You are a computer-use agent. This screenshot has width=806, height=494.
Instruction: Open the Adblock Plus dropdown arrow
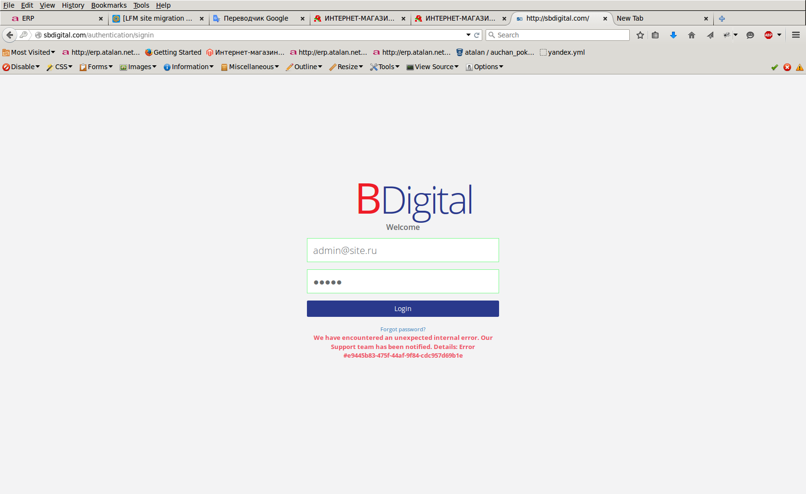click(779, 35)
